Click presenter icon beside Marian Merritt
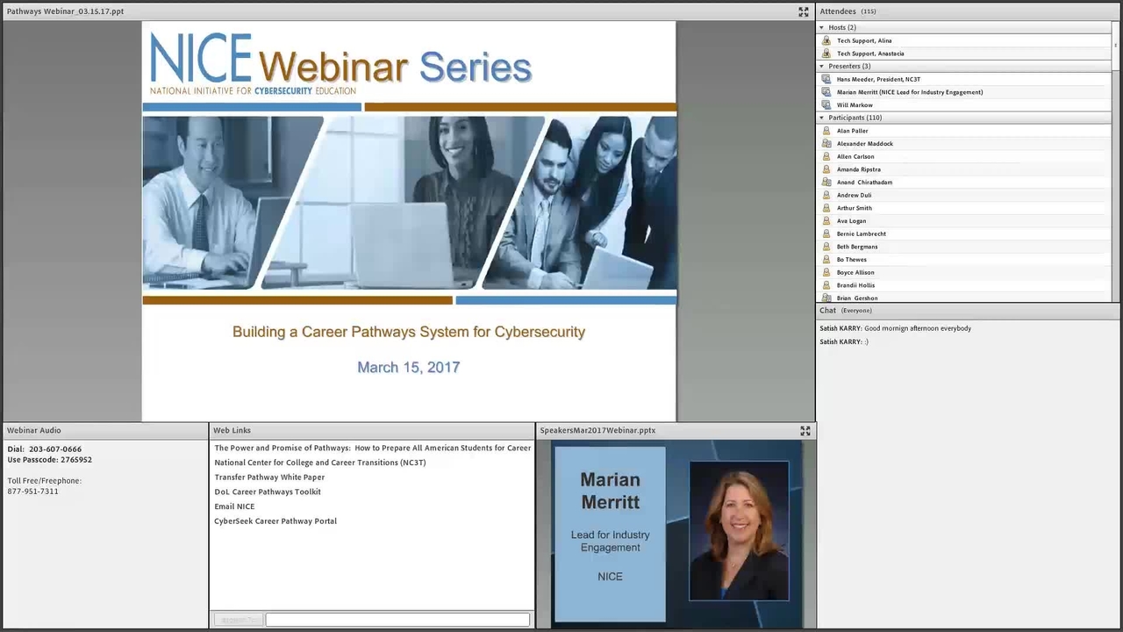Image resolution: width=1123 pixels, height=632 pixels. (826, 92)
